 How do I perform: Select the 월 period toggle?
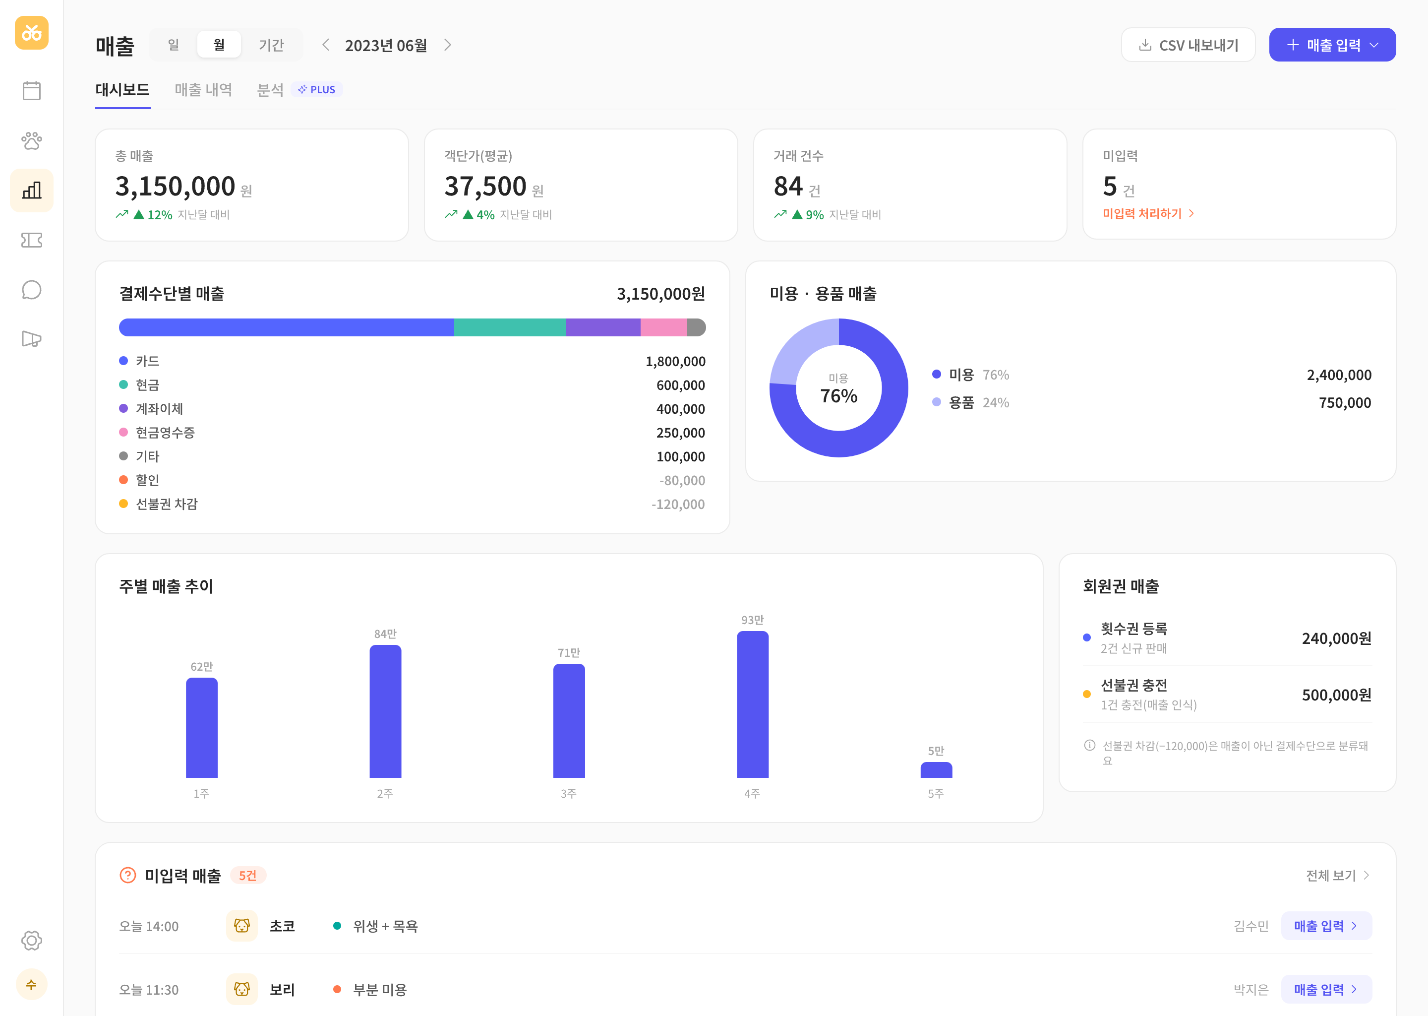click(x=219, y=45)
